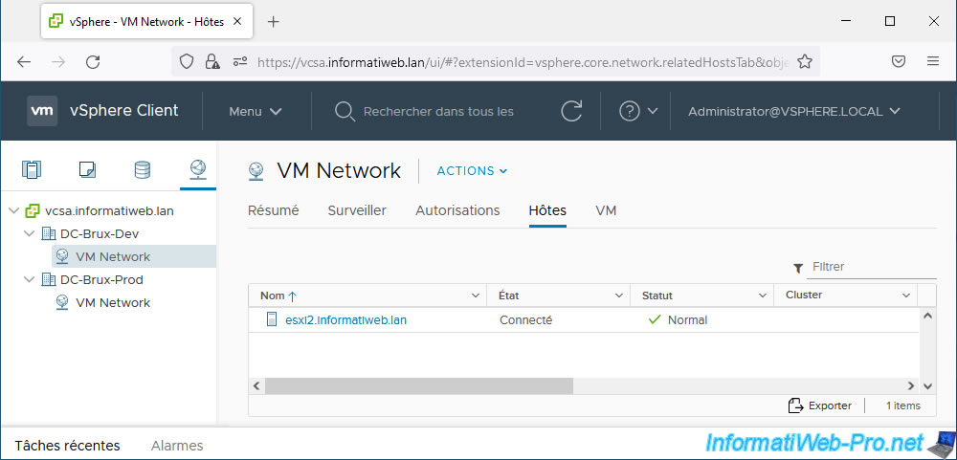Open the Hosts and Clusters inventory view
This screenshot has height=460, width=957.
point(32,170)
